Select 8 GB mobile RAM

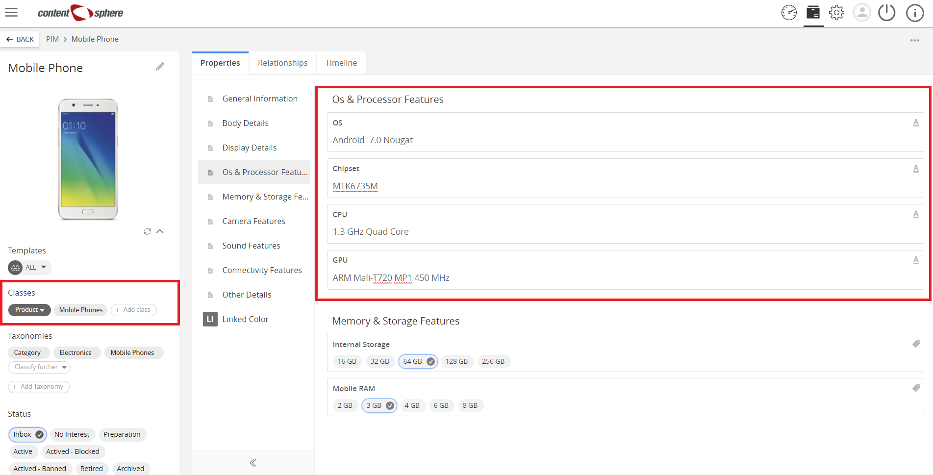pos(470,405)
